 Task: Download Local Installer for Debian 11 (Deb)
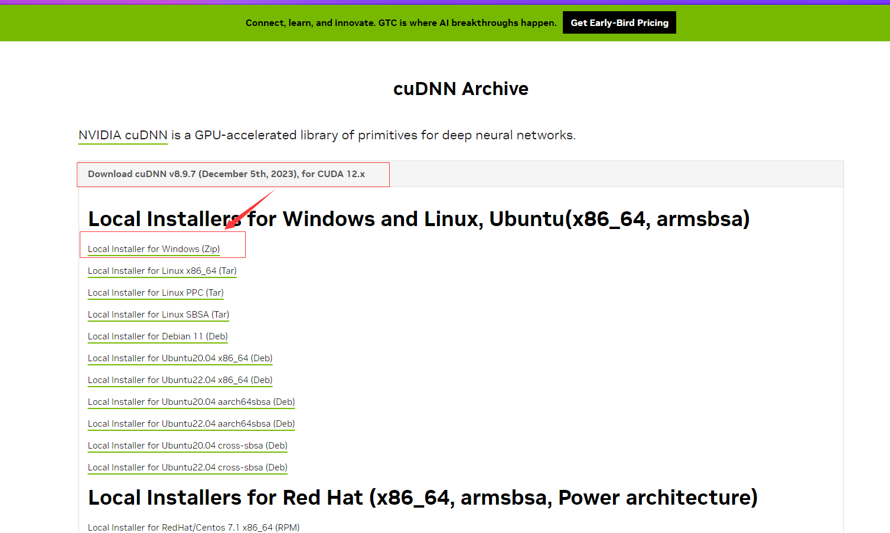pyautogui.click(x=158, y=336)
